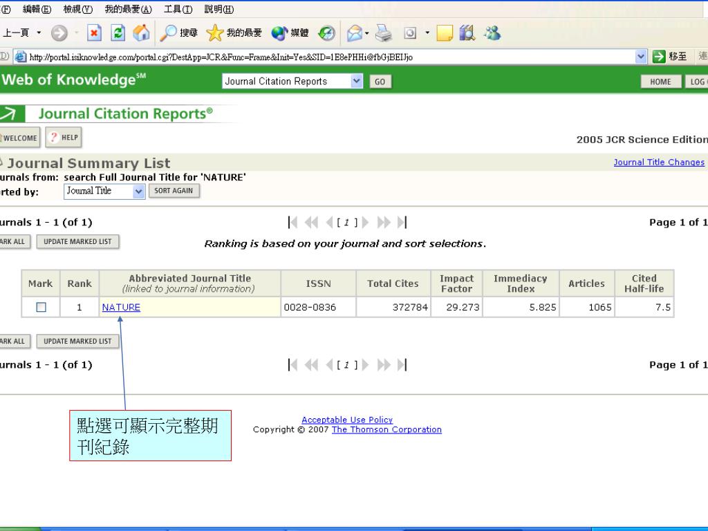The width and height of the screenshot is (708, 531).
Task: Skip forward ten pages in top pager
Action: coord(384,222)
